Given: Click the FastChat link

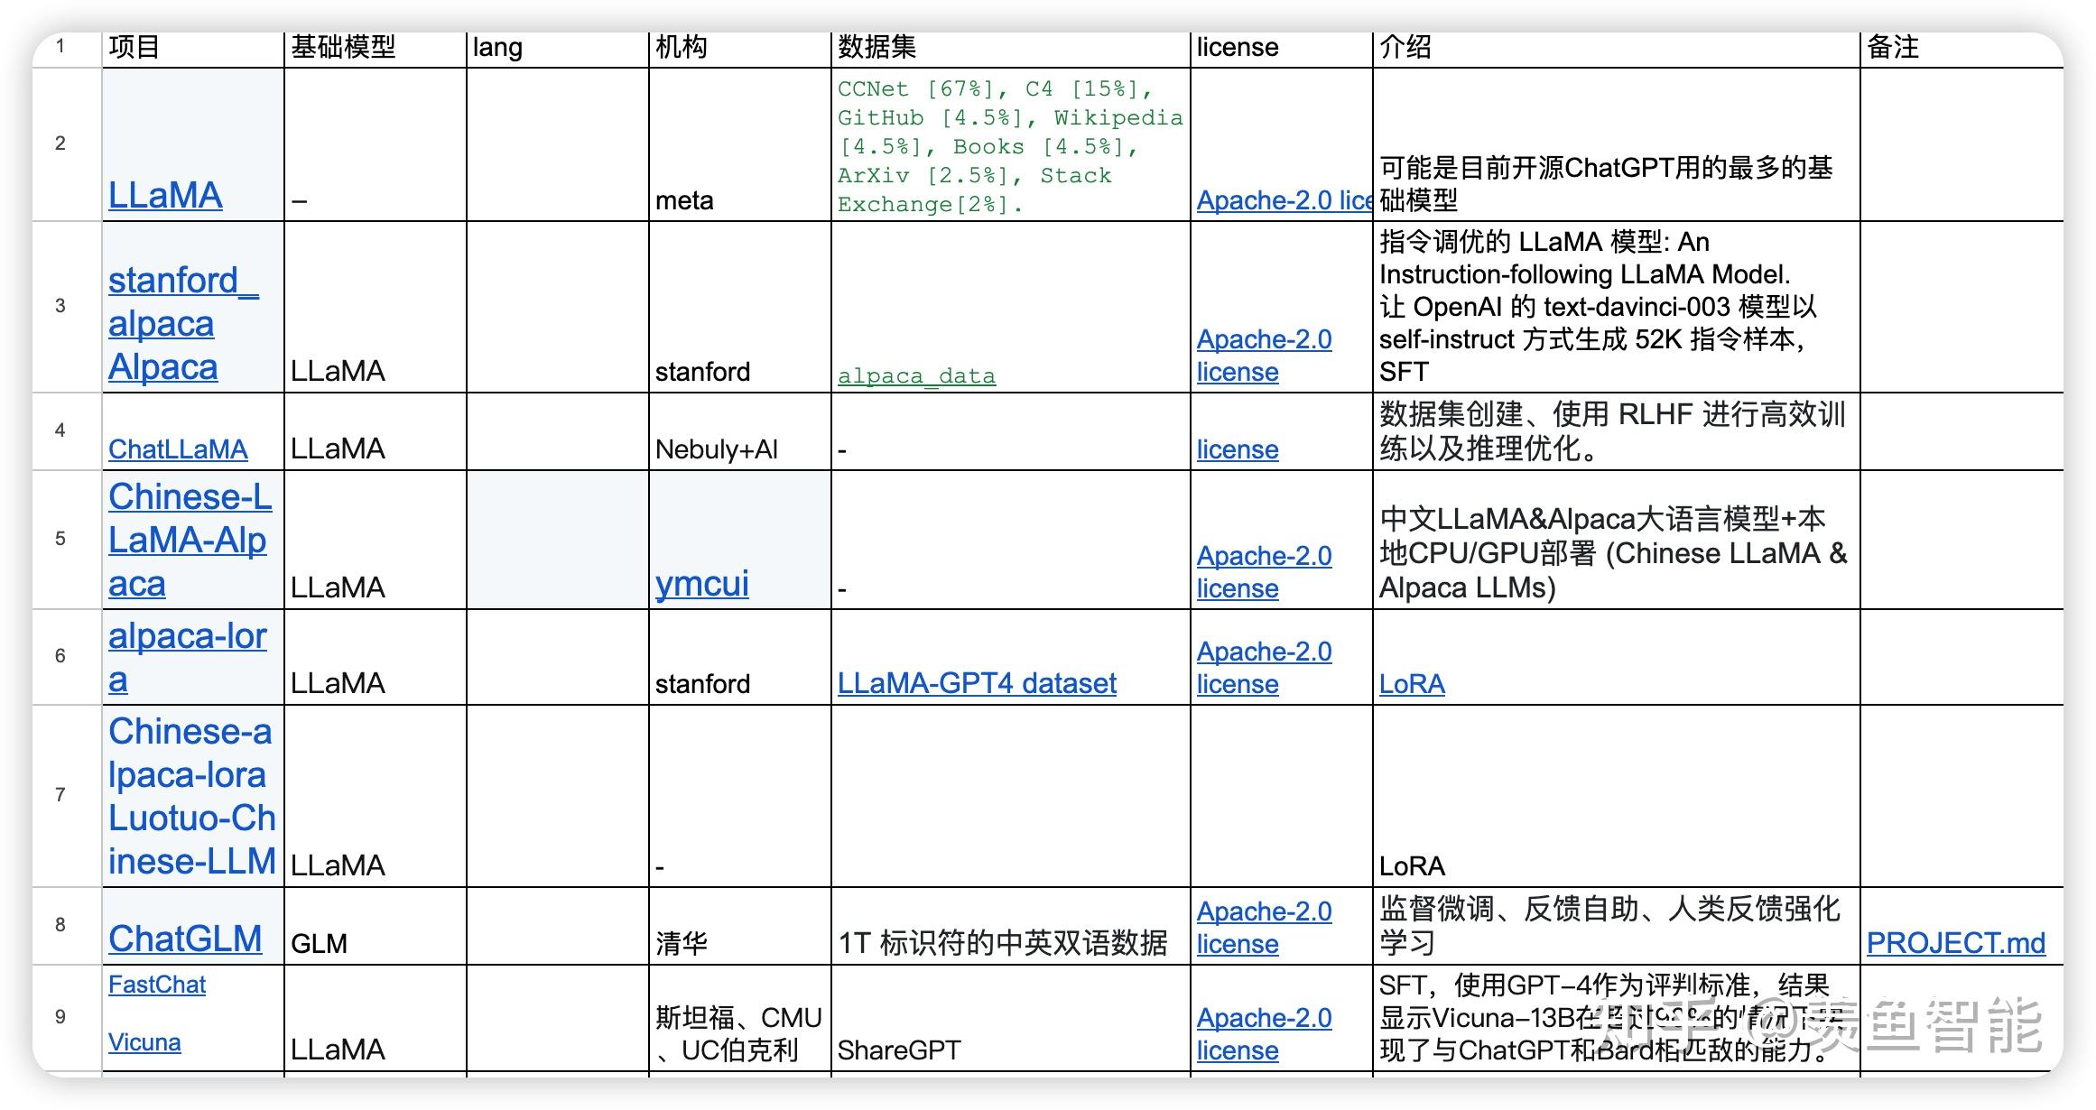Looking at the screenshot, I should click(x=157, y=985).
